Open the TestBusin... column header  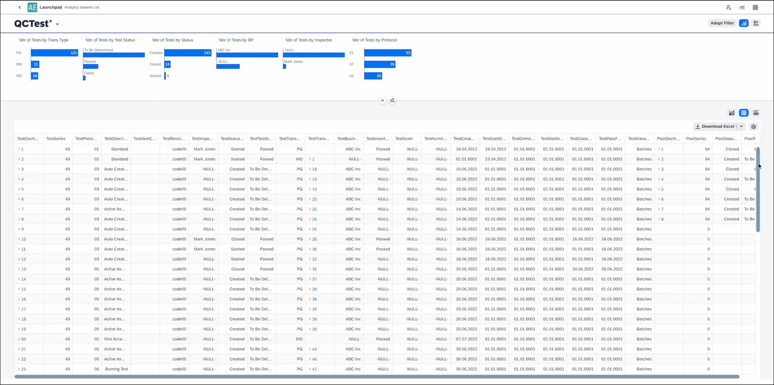pos(348,139)
